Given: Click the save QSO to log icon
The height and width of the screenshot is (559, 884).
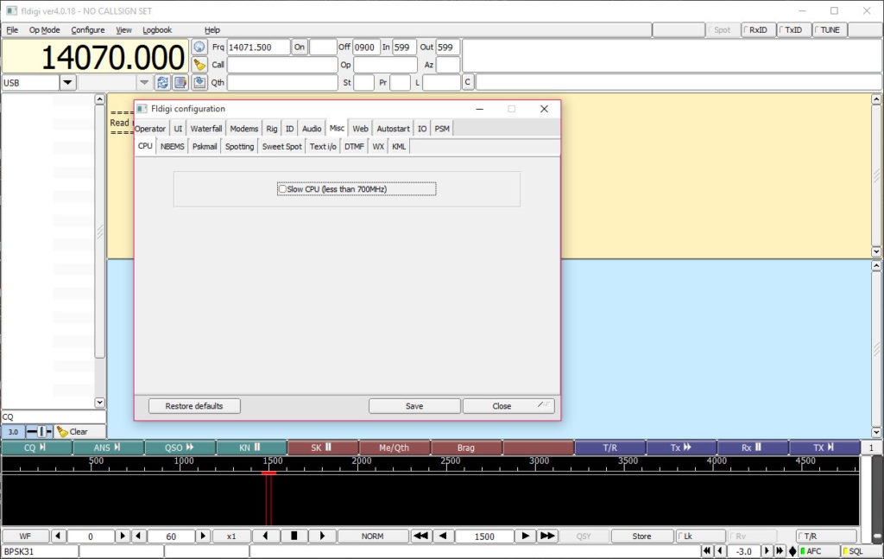Looking at the screenshot, I should pos(199,82).
